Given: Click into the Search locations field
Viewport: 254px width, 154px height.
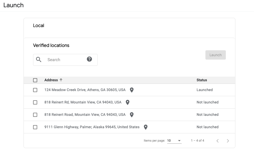Looking at the screenshot, I should (65, 60).
